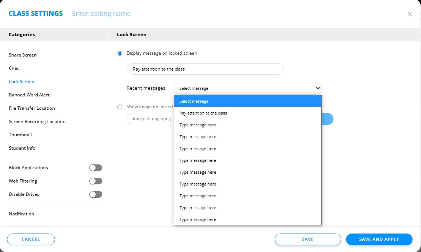Screen dimensions: 421x252
Task: Go to Chat settings category
Action: pyautogui.click(x=14, y=68)
